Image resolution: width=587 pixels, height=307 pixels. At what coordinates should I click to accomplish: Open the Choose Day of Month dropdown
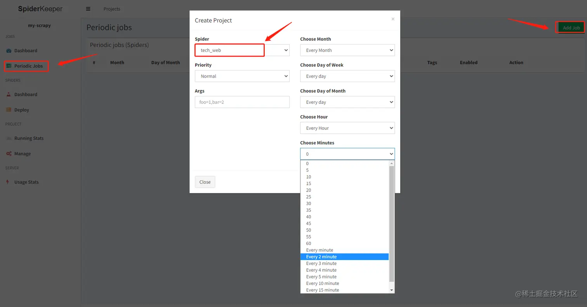(347, 102)
